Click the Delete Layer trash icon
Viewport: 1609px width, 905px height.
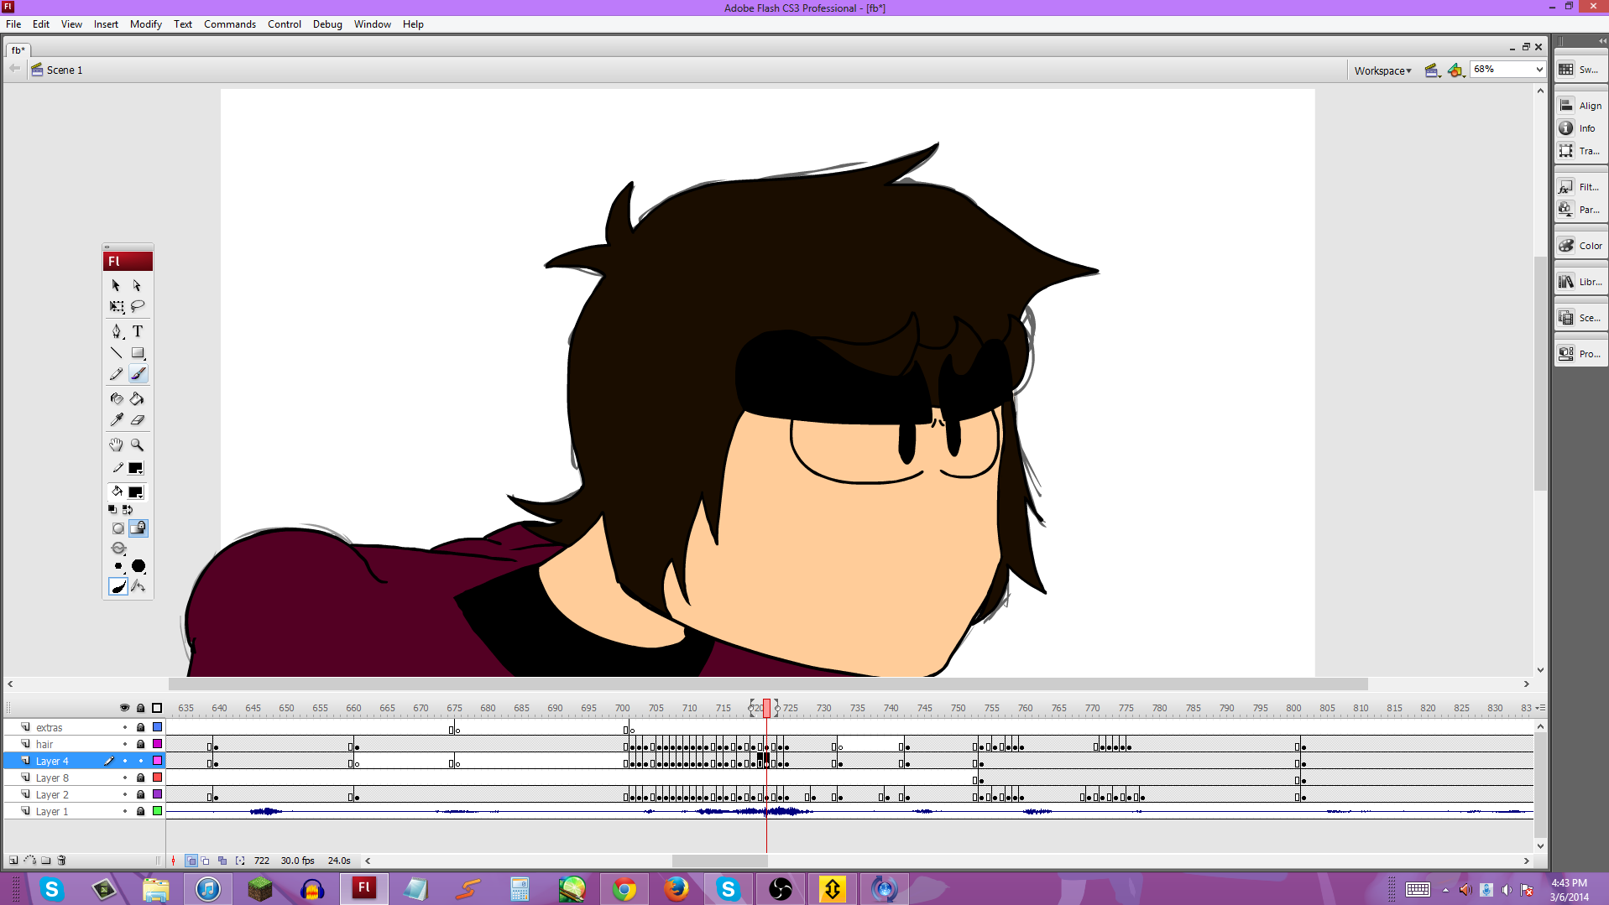pyautogui.click(x=61, y=861)
